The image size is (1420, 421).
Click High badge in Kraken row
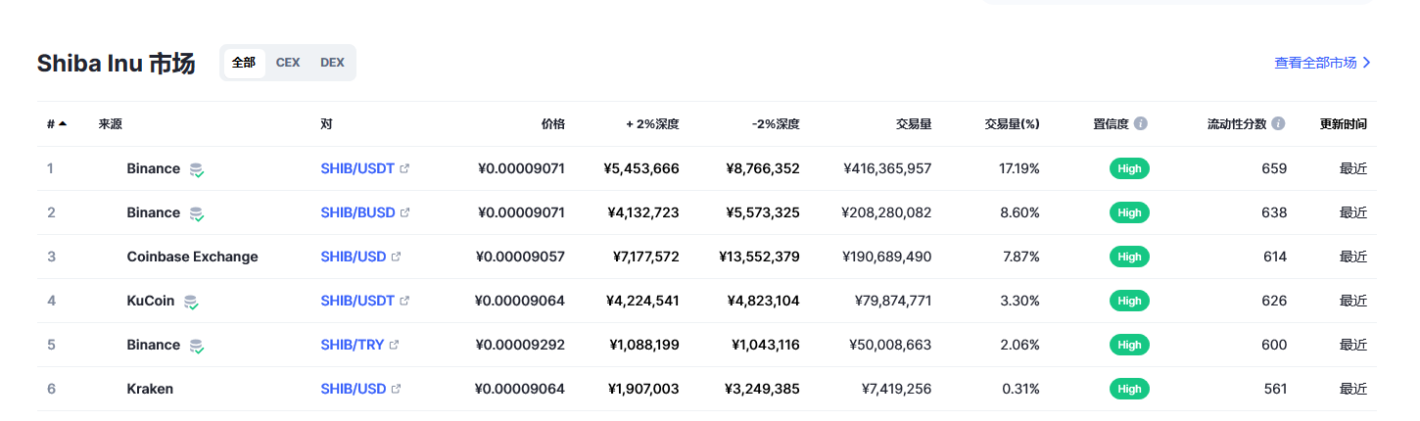[x=1129, y=389]
